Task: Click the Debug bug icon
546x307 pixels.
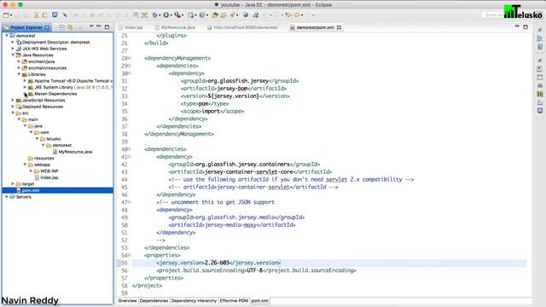Action: (154, 15)
